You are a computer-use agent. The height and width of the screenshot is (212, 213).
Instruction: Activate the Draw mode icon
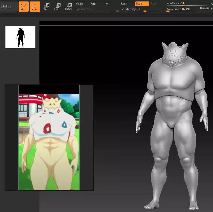click(x=35, y=6)
